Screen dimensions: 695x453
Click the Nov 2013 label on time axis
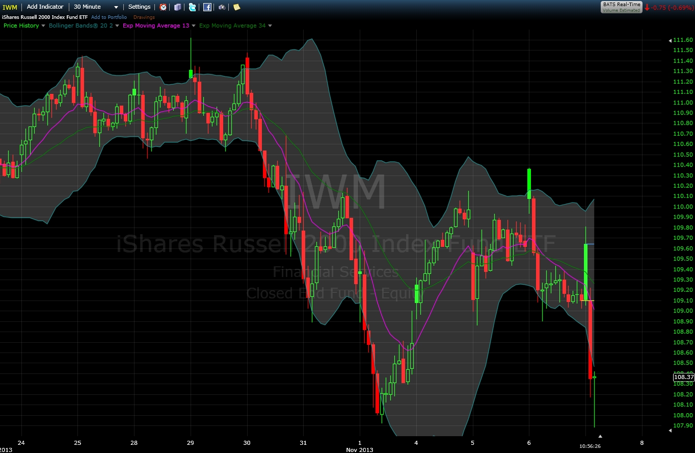360,449
